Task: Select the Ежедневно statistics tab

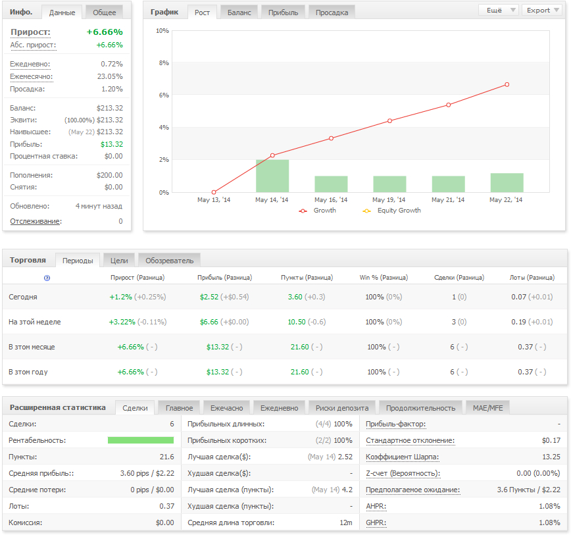Action: click(x=280, y=408)
